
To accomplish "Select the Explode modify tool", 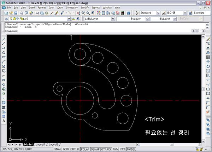I will 208,112.
